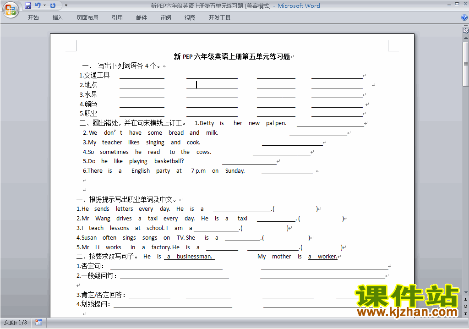469x329 pixels.
Task: Click the word 'Sunday.' in sentence 6
Action: (x=235, y=171)
